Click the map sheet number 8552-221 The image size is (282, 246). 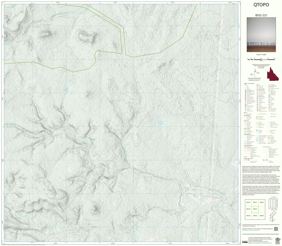261,15
